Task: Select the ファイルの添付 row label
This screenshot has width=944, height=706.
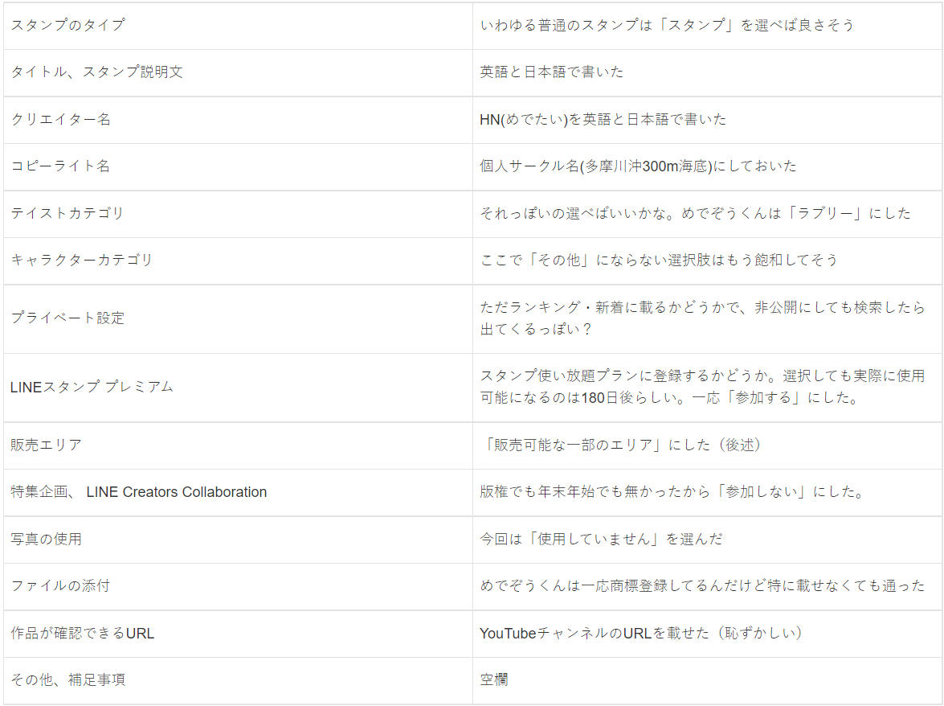Action: click(60, 585)
